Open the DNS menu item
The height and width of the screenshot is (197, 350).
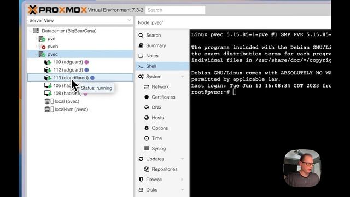(x=162, y=107)
